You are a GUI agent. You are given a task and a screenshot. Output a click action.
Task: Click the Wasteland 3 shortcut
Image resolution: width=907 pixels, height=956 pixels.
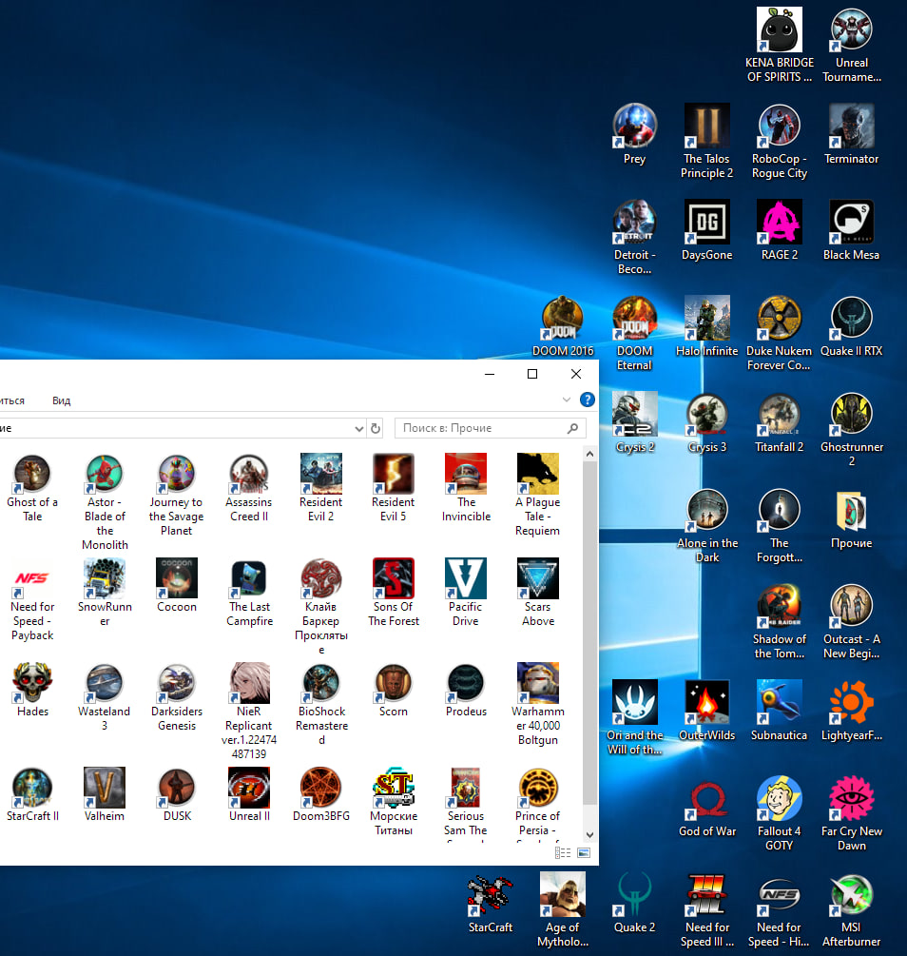[x=105, y=683]
